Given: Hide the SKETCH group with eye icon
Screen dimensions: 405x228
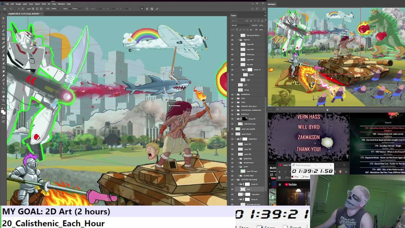Looking at the screenshot, I should pos(232,40).
